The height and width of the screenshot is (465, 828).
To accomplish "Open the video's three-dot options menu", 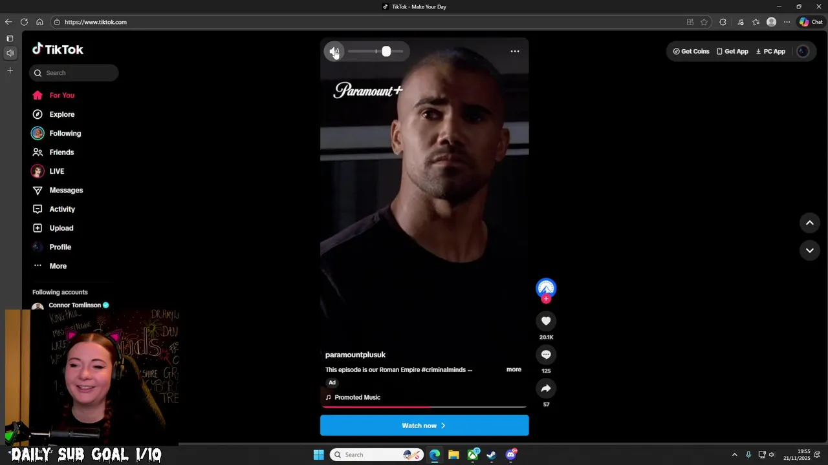I will pyautogui.click(x=515, y=51).
